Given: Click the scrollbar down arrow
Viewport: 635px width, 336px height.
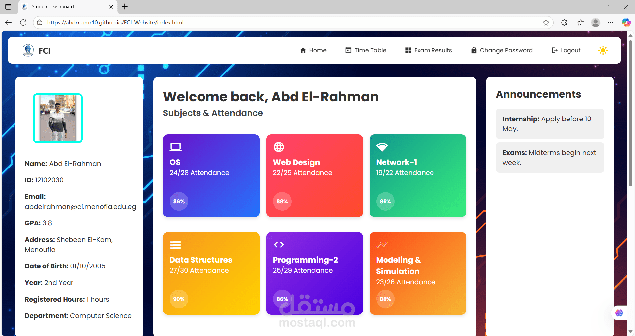Looking at the screenshot, I should coord(630,332).
